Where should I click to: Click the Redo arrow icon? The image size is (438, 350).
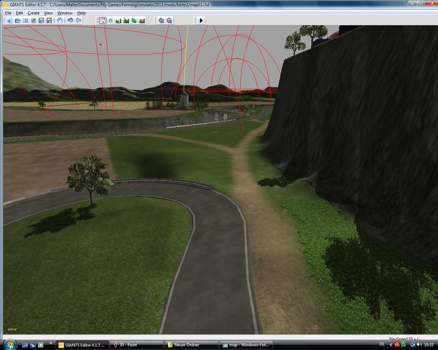click(79, 20)
